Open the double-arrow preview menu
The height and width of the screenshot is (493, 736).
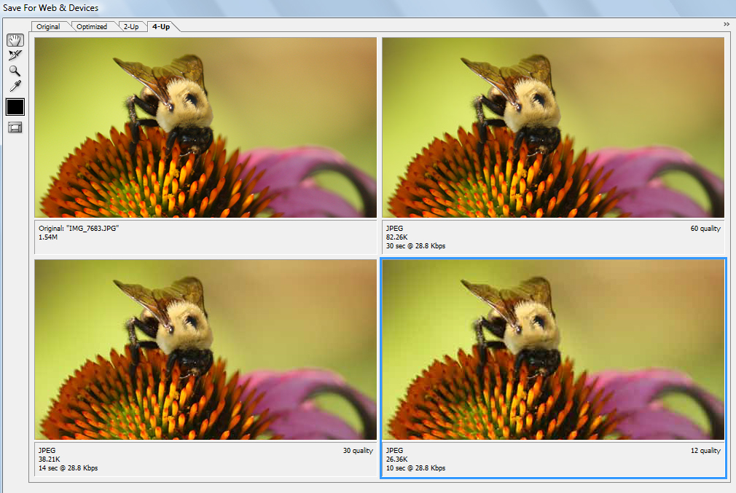tap(727, 24)
